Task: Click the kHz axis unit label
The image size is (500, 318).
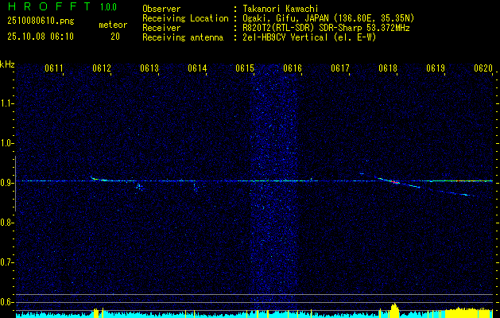Action: tap(7, 64)
